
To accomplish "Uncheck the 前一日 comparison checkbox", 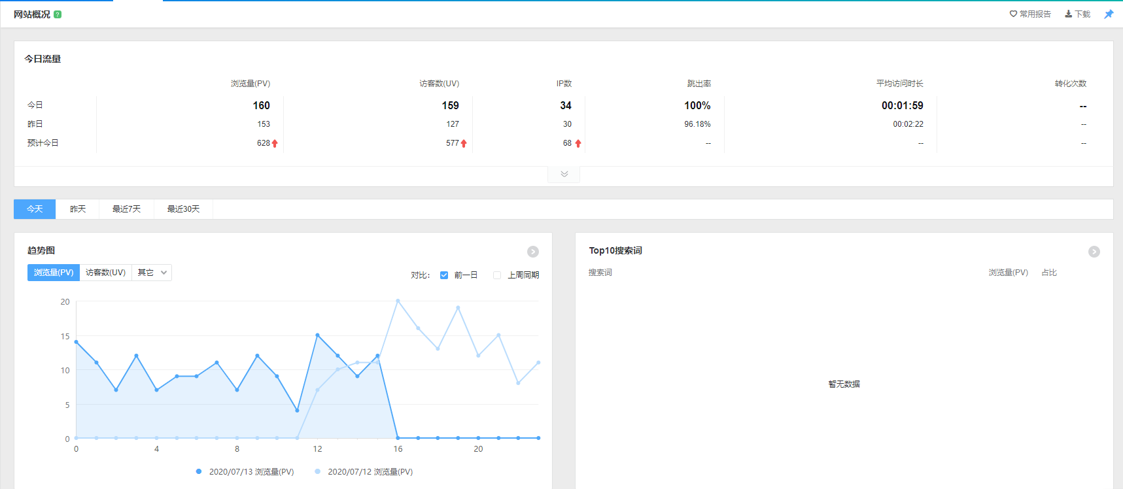I will point(444,275).
